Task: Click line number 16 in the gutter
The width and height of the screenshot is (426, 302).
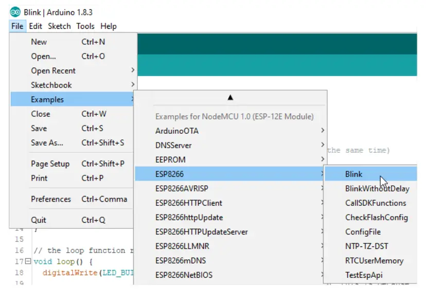Action: click(x=19, y=251)
